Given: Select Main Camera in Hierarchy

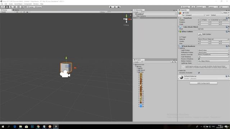Looking at the screenshot, I should (141, 16).
